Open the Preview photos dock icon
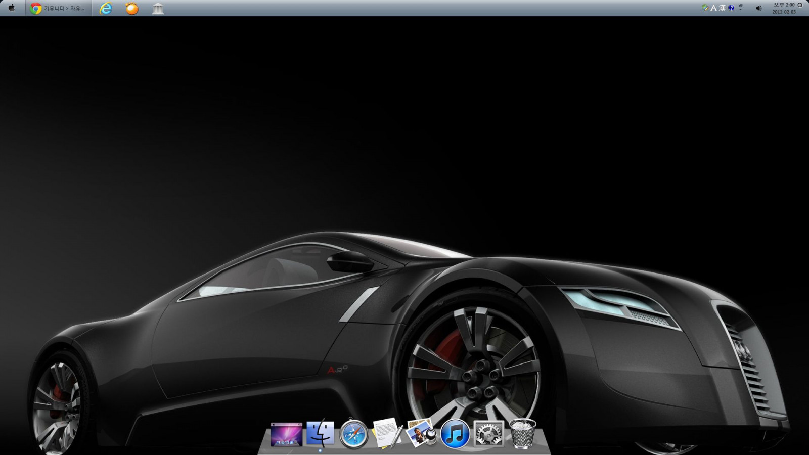 tap(421, 433)
